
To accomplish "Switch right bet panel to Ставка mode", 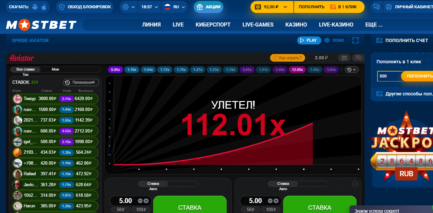I will click(283, 184).
